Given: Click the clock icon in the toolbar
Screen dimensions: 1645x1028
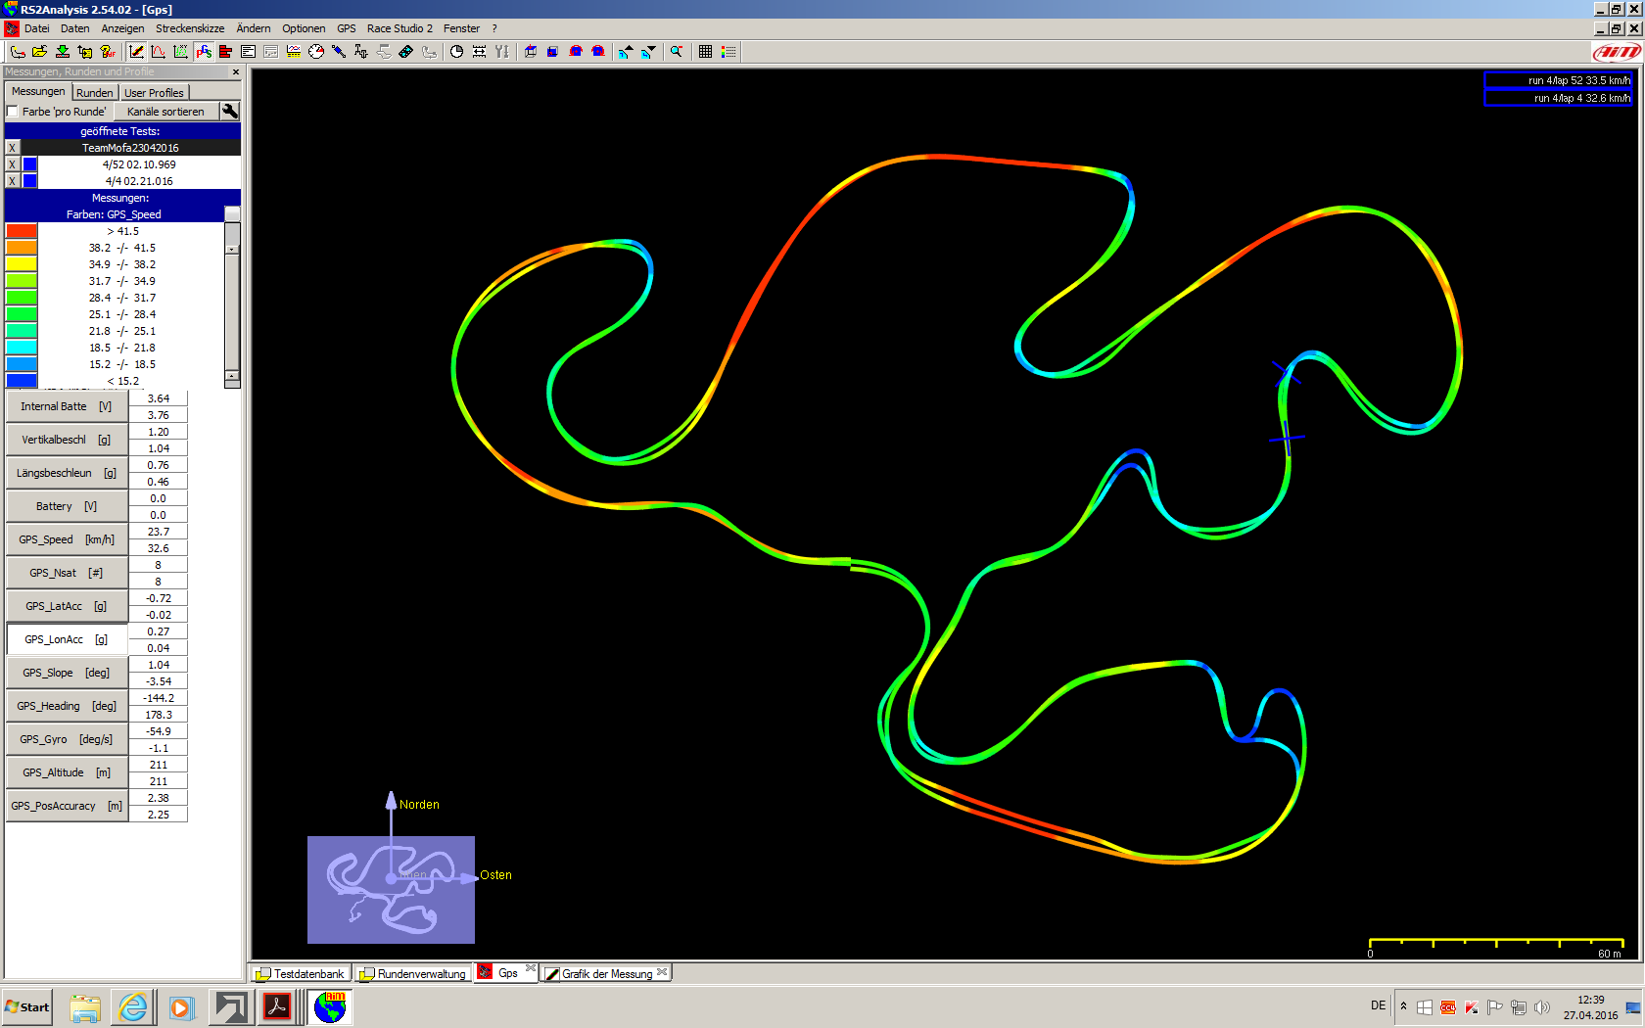Looking at the screenshot, I should click(456, 52).
